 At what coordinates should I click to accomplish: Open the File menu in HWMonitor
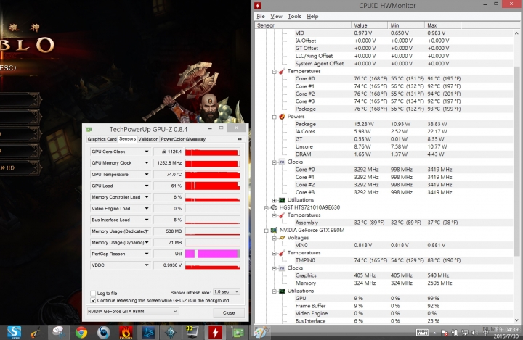tap(261, 17)
